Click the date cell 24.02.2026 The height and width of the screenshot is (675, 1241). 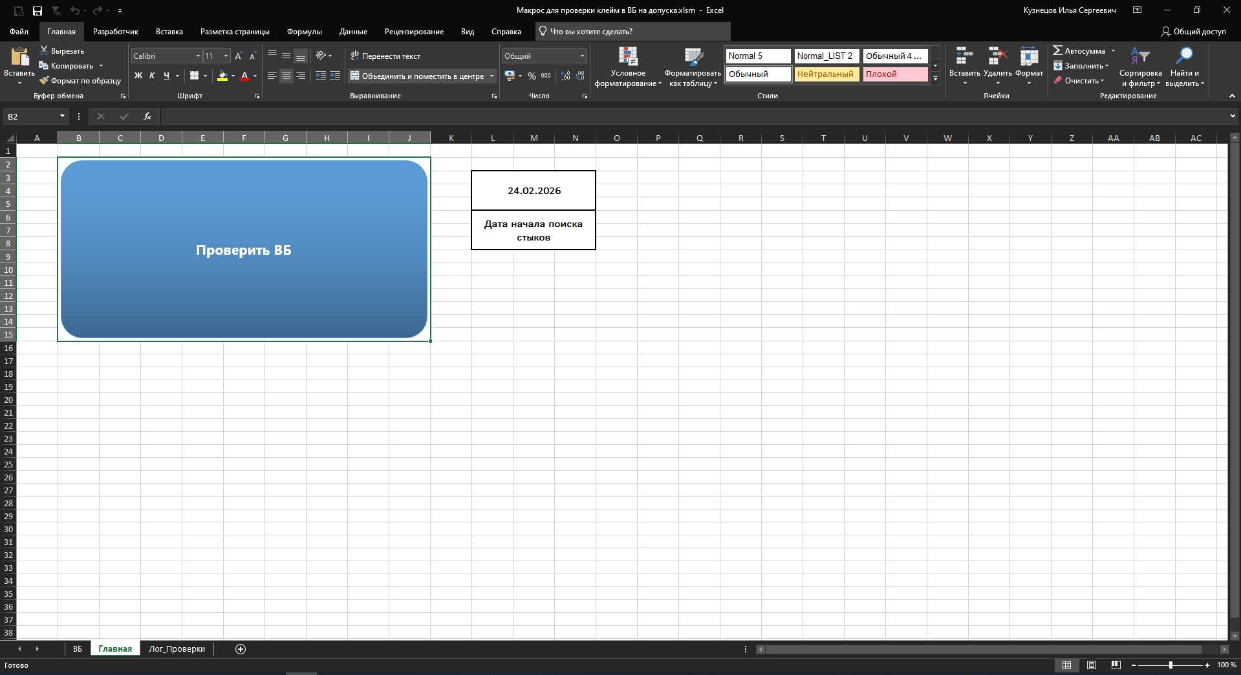click(x=534, y=191)
